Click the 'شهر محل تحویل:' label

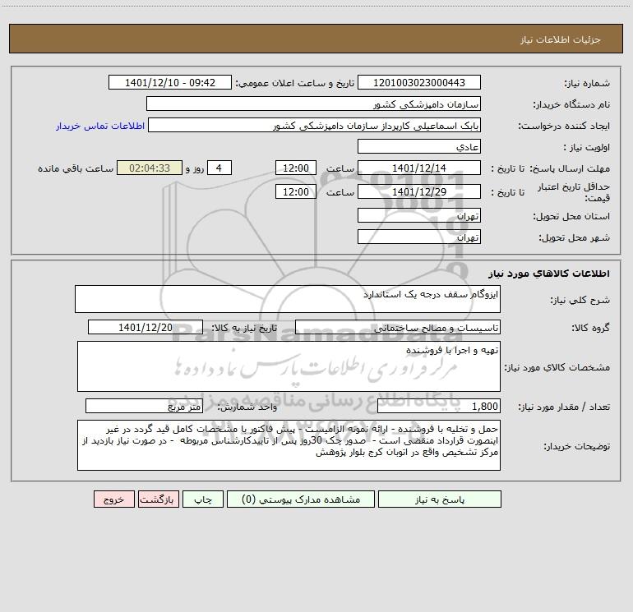tap(574, 238)
